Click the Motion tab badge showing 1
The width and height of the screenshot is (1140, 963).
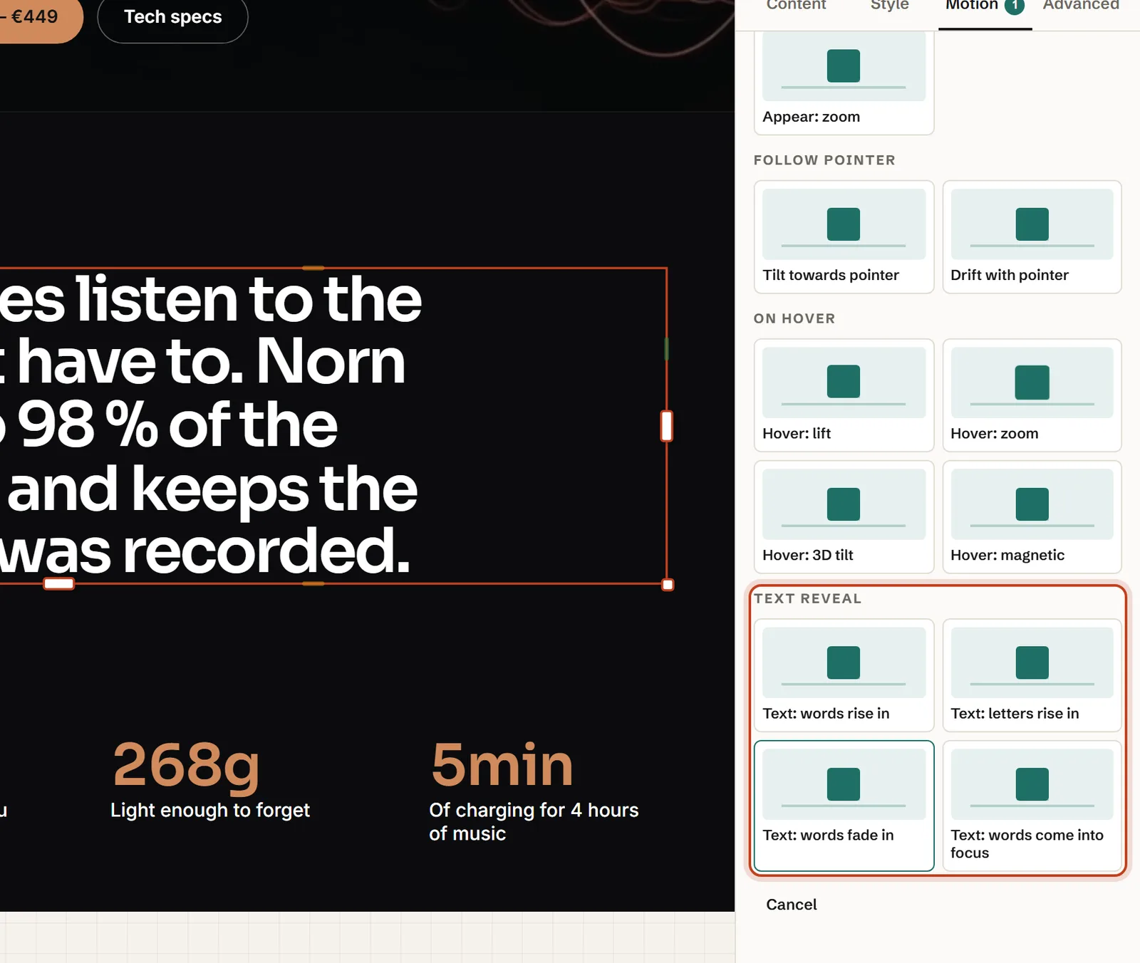(x=1015, y=6)
